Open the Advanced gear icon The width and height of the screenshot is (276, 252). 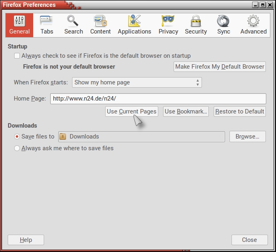click(253, 21)
